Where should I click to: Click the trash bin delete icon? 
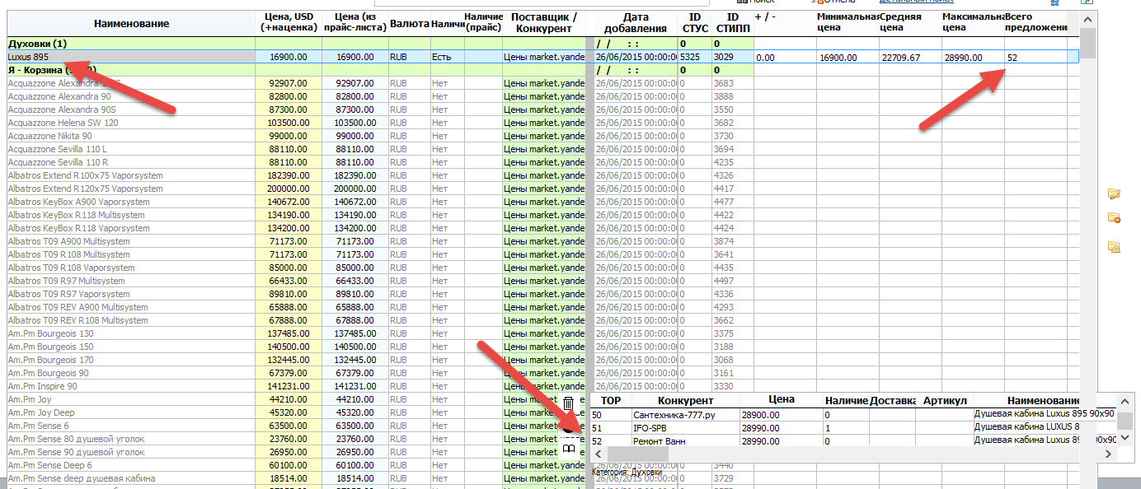click(x=568, y=403)
